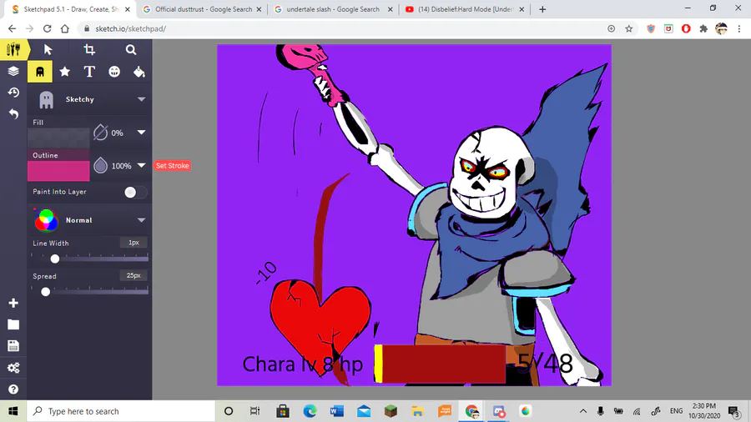Switch to Disbelief Hard Mode YouTube tab
751x422 pixels.
pos(464,9)
